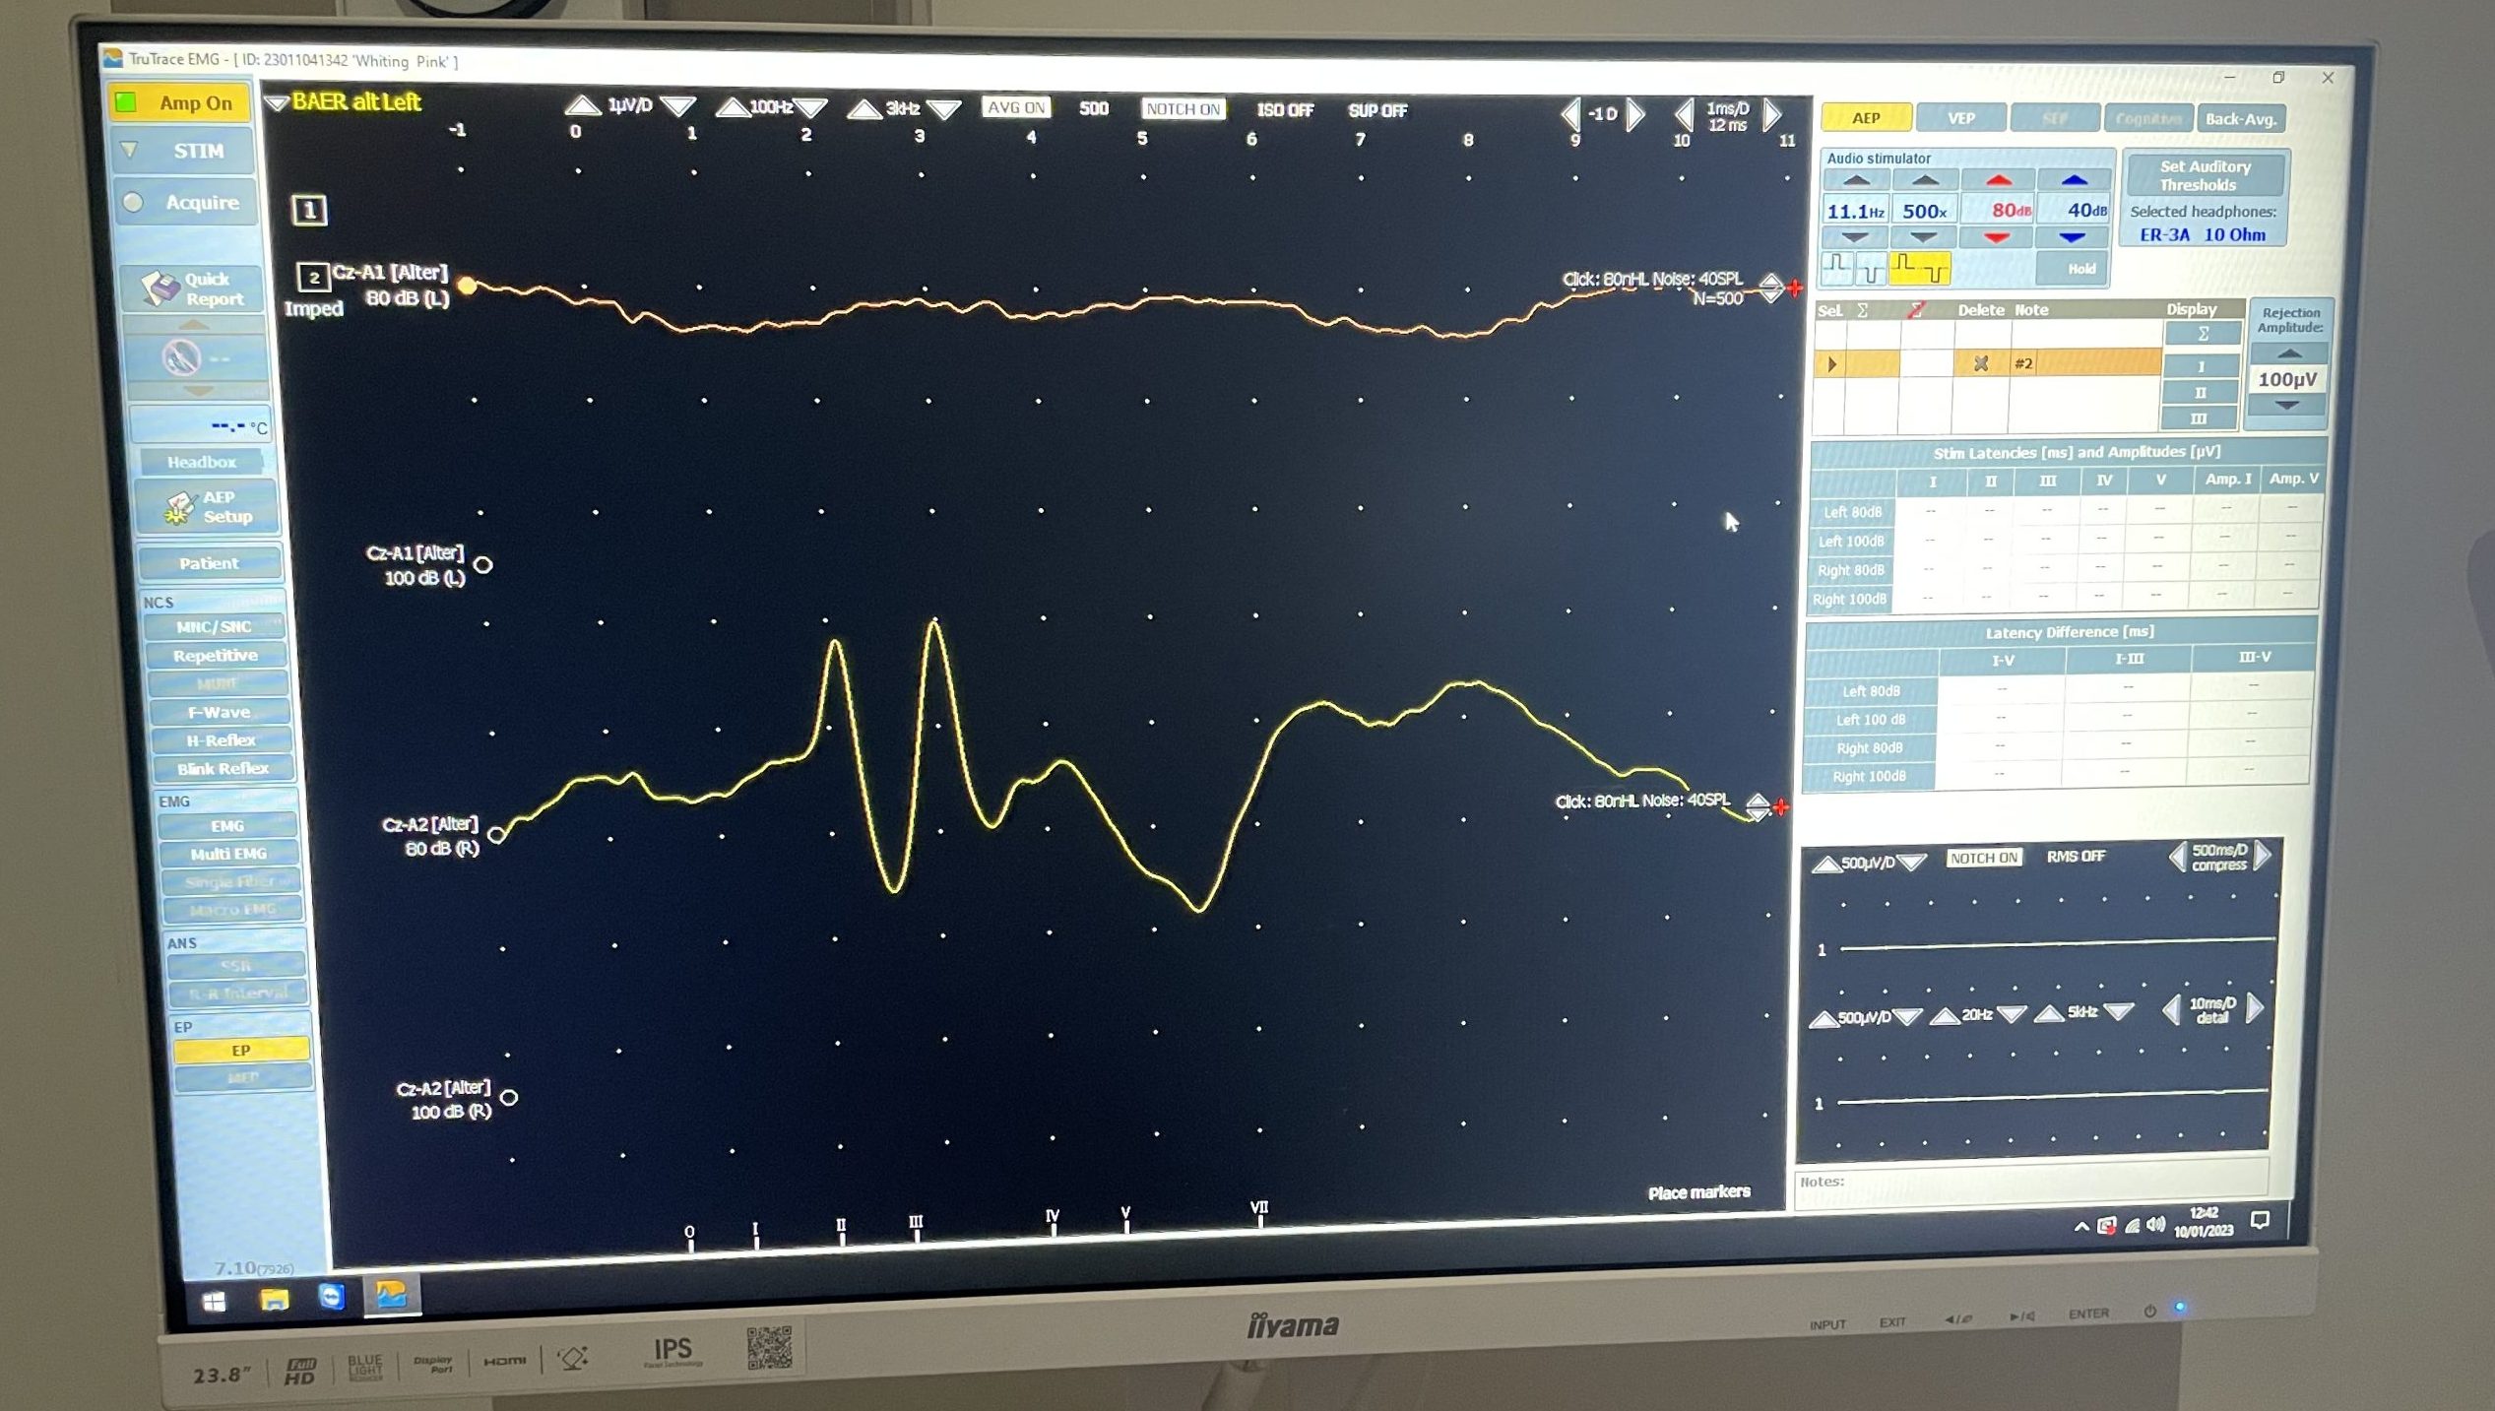The image size is (2495, 1411).
Task: Click Set Auditory Thresholds button
Action: [x=2205, y=175]
